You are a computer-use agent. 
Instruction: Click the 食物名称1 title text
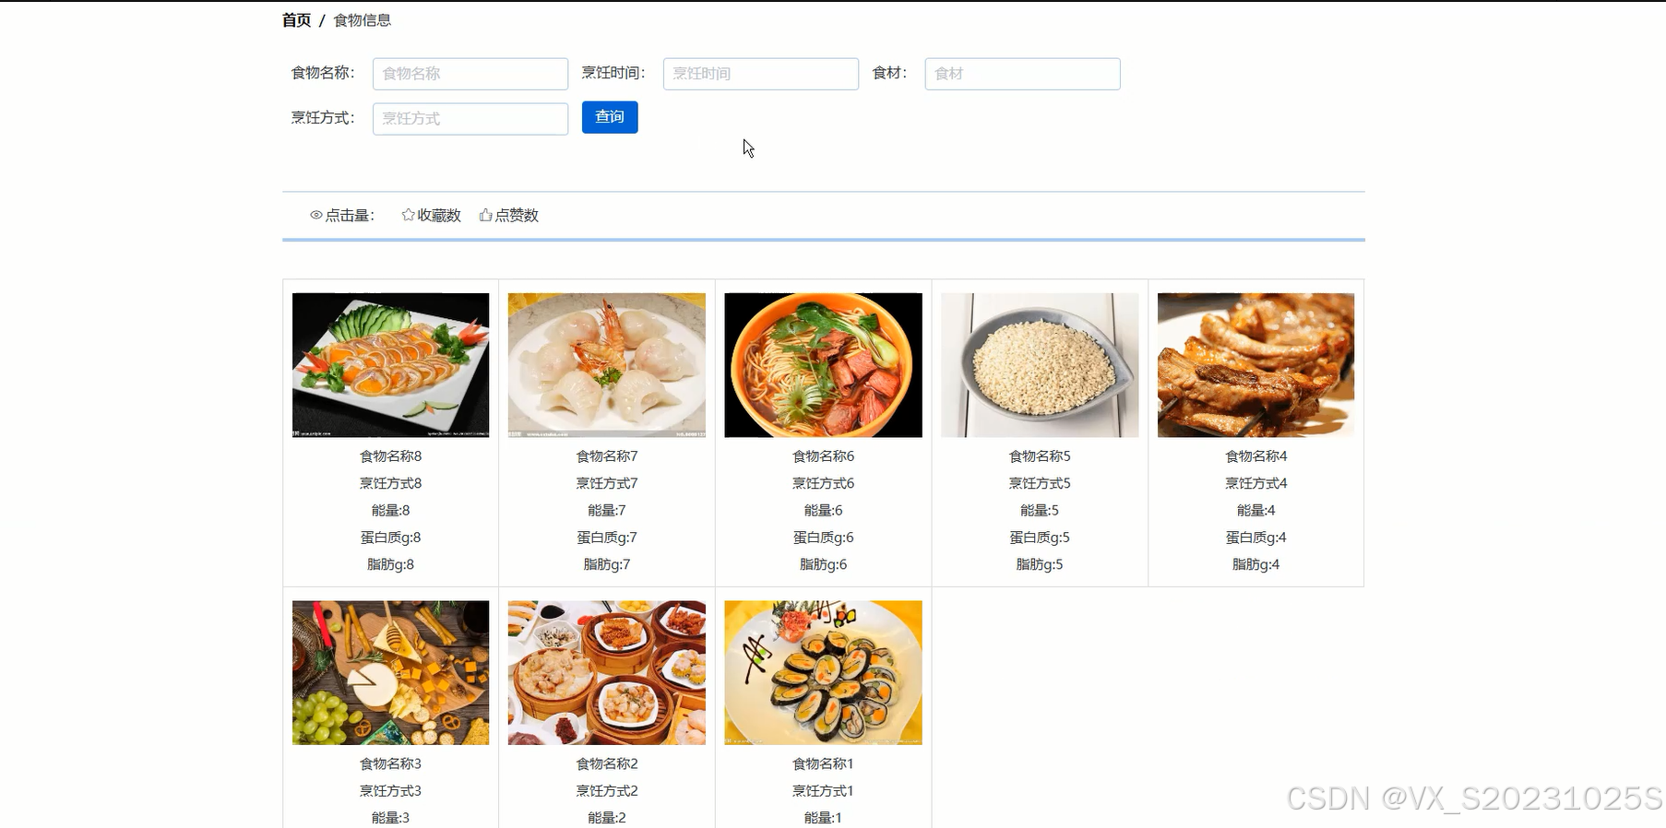pyautogui.click(x=824, y=764)
